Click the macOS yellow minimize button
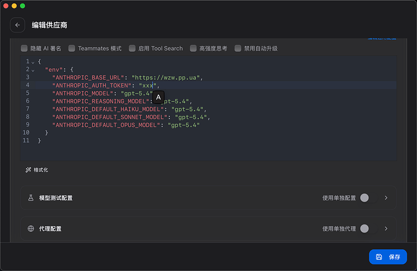Screen dimensions: 417x271 pos(14,6)
